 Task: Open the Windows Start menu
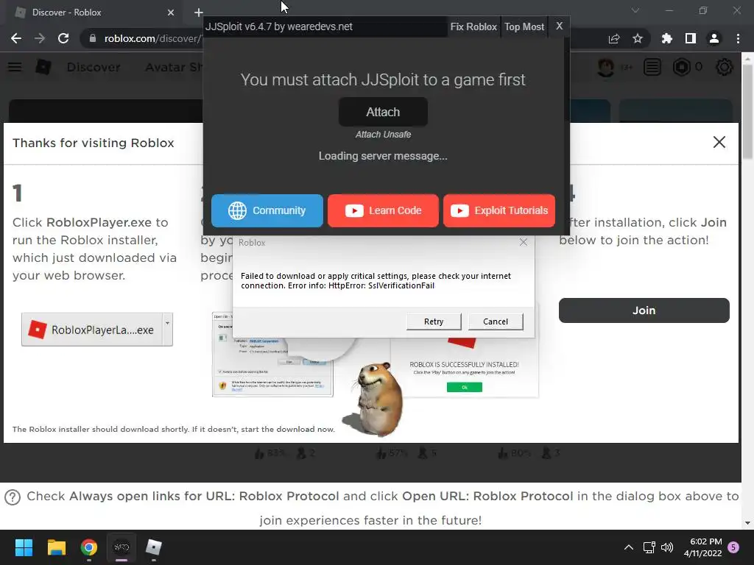pyautogui.click(x=24, y=547)
